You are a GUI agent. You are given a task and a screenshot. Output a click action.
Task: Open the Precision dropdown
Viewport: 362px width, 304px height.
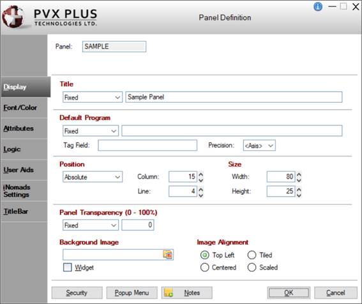click(x=259, y=146)
